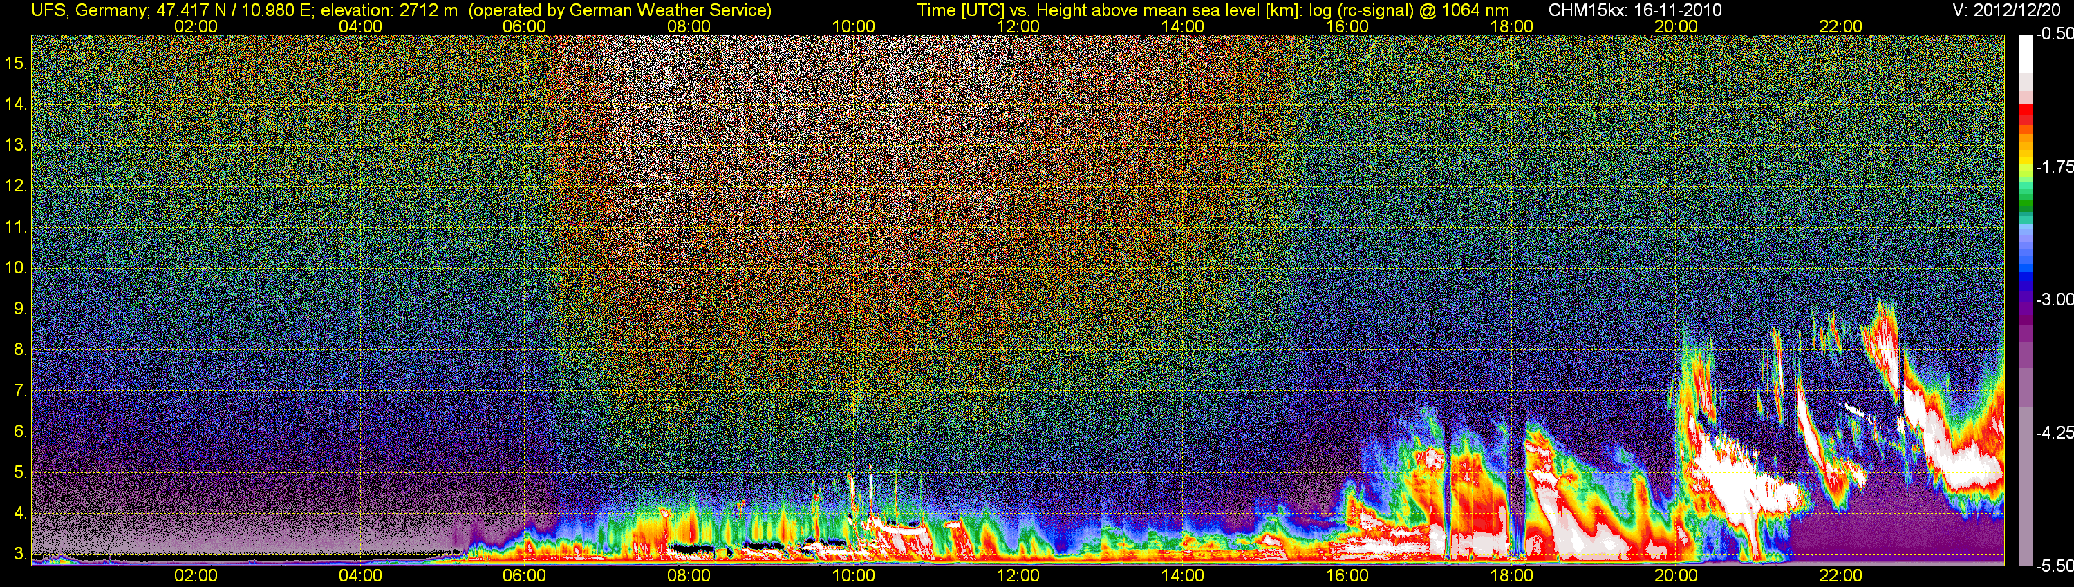The height and width of the screenshot is (587, 2074).
Task: Click the white segment of the colorbar
Action: click(2025, 55)
